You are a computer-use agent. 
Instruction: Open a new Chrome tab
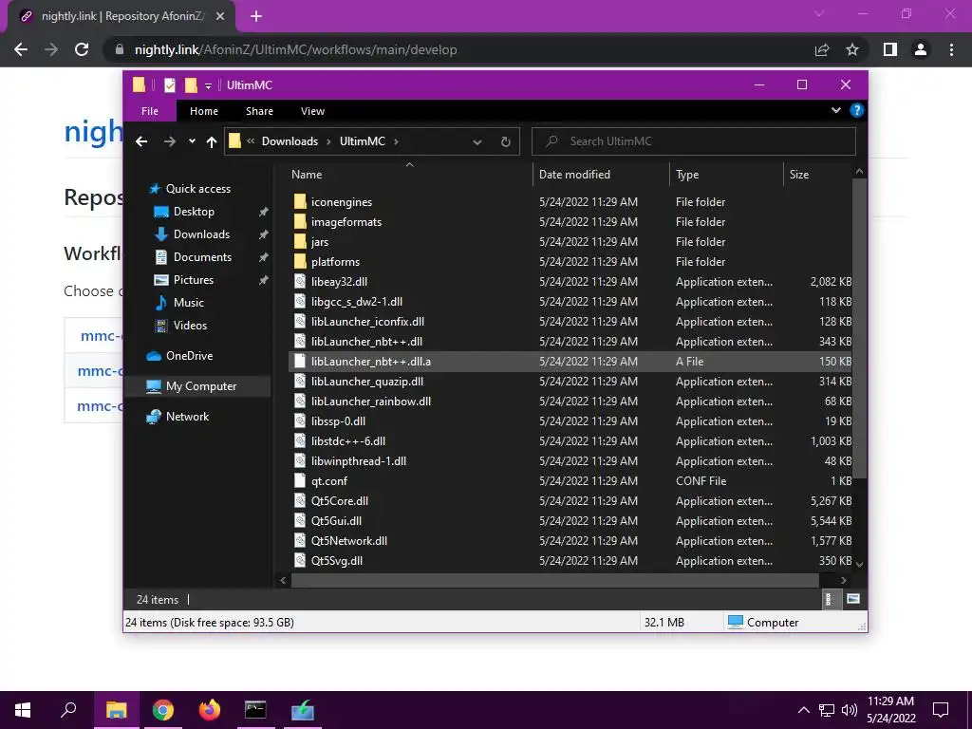(x=256, y=16)
